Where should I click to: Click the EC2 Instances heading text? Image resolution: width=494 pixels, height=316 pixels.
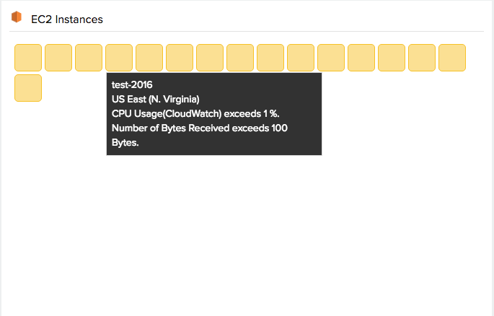tap(67, 19)
